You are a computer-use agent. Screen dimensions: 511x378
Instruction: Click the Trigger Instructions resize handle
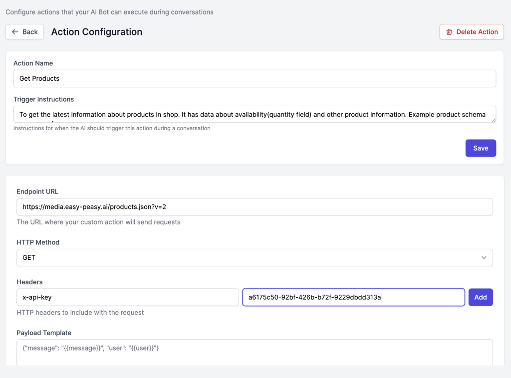(x=493, y=120)
